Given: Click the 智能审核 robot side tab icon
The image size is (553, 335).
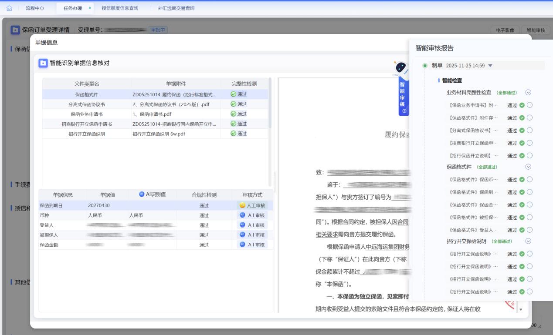Looking at the screenshot, I should 402,67.
